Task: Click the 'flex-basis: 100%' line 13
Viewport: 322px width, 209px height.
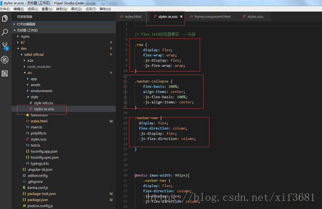Action: tap(161, 87)
